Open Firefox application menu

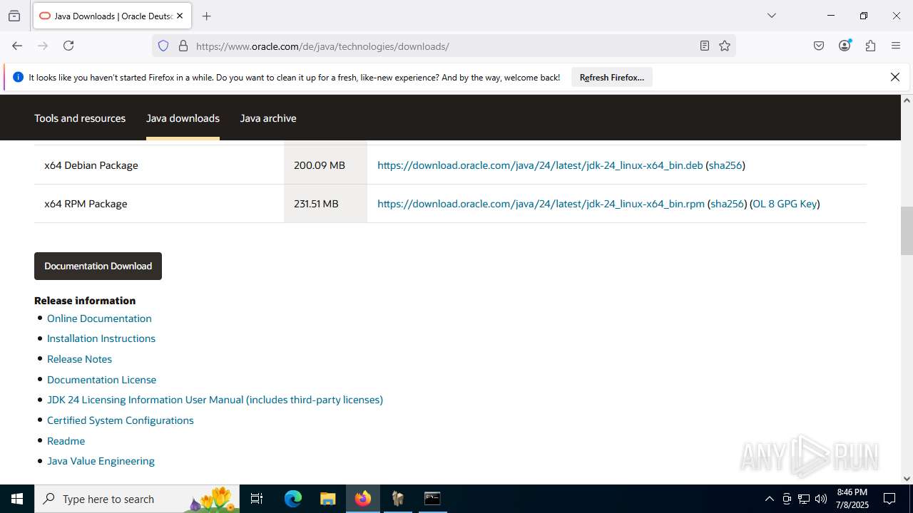point(896,46)
